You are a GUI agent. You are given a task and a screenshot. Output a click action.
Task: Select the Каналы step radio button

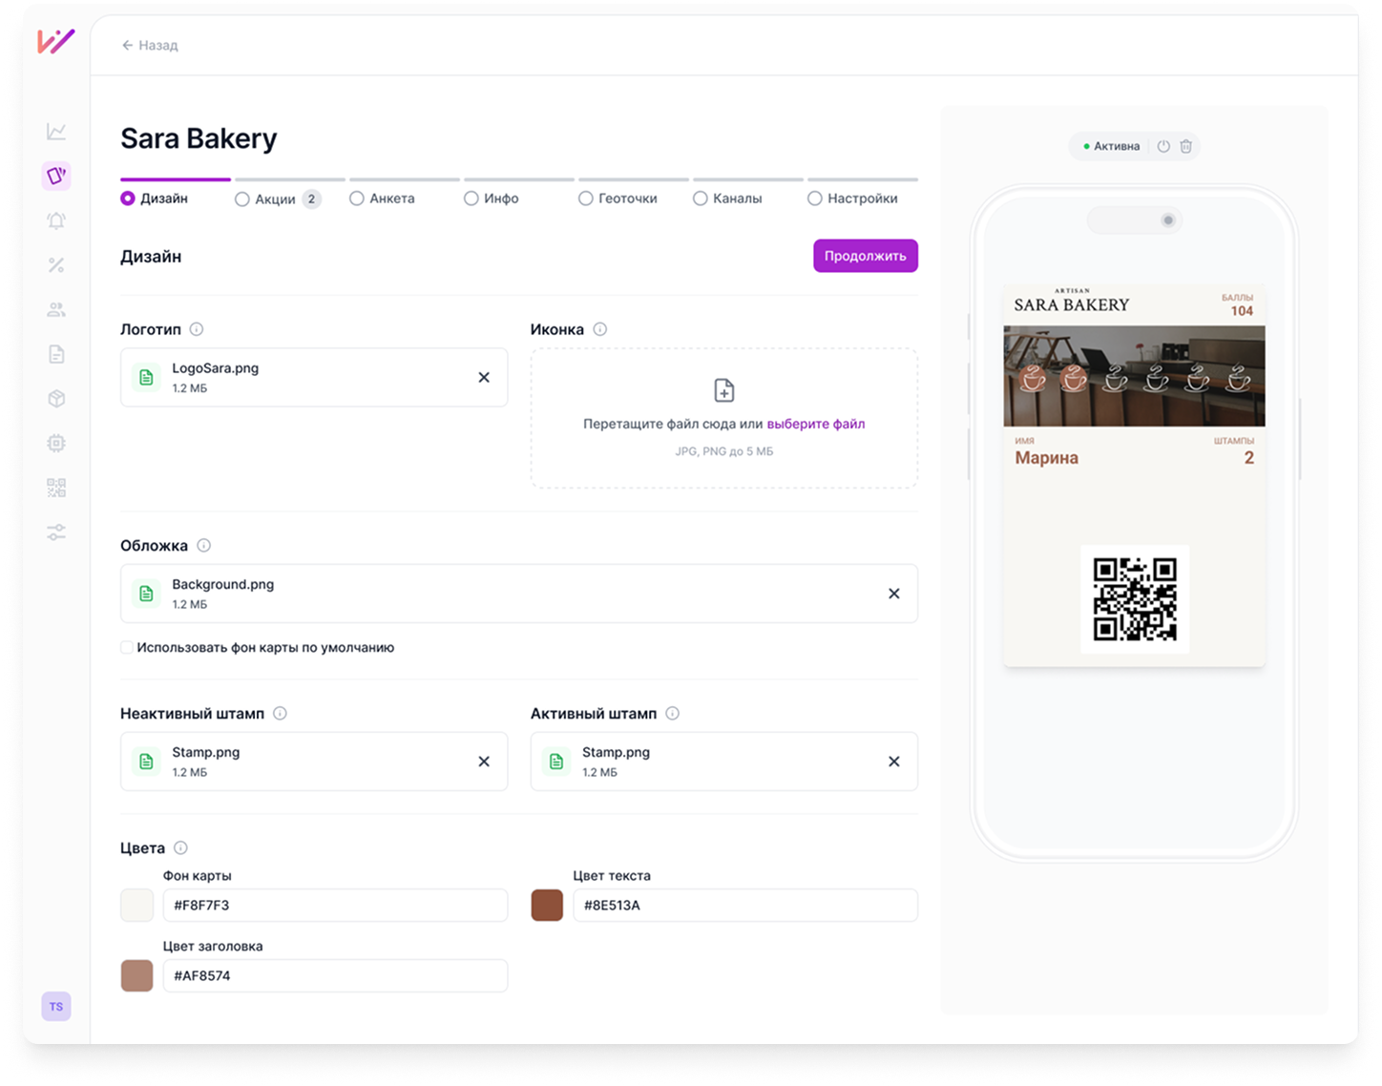[701, 198]
